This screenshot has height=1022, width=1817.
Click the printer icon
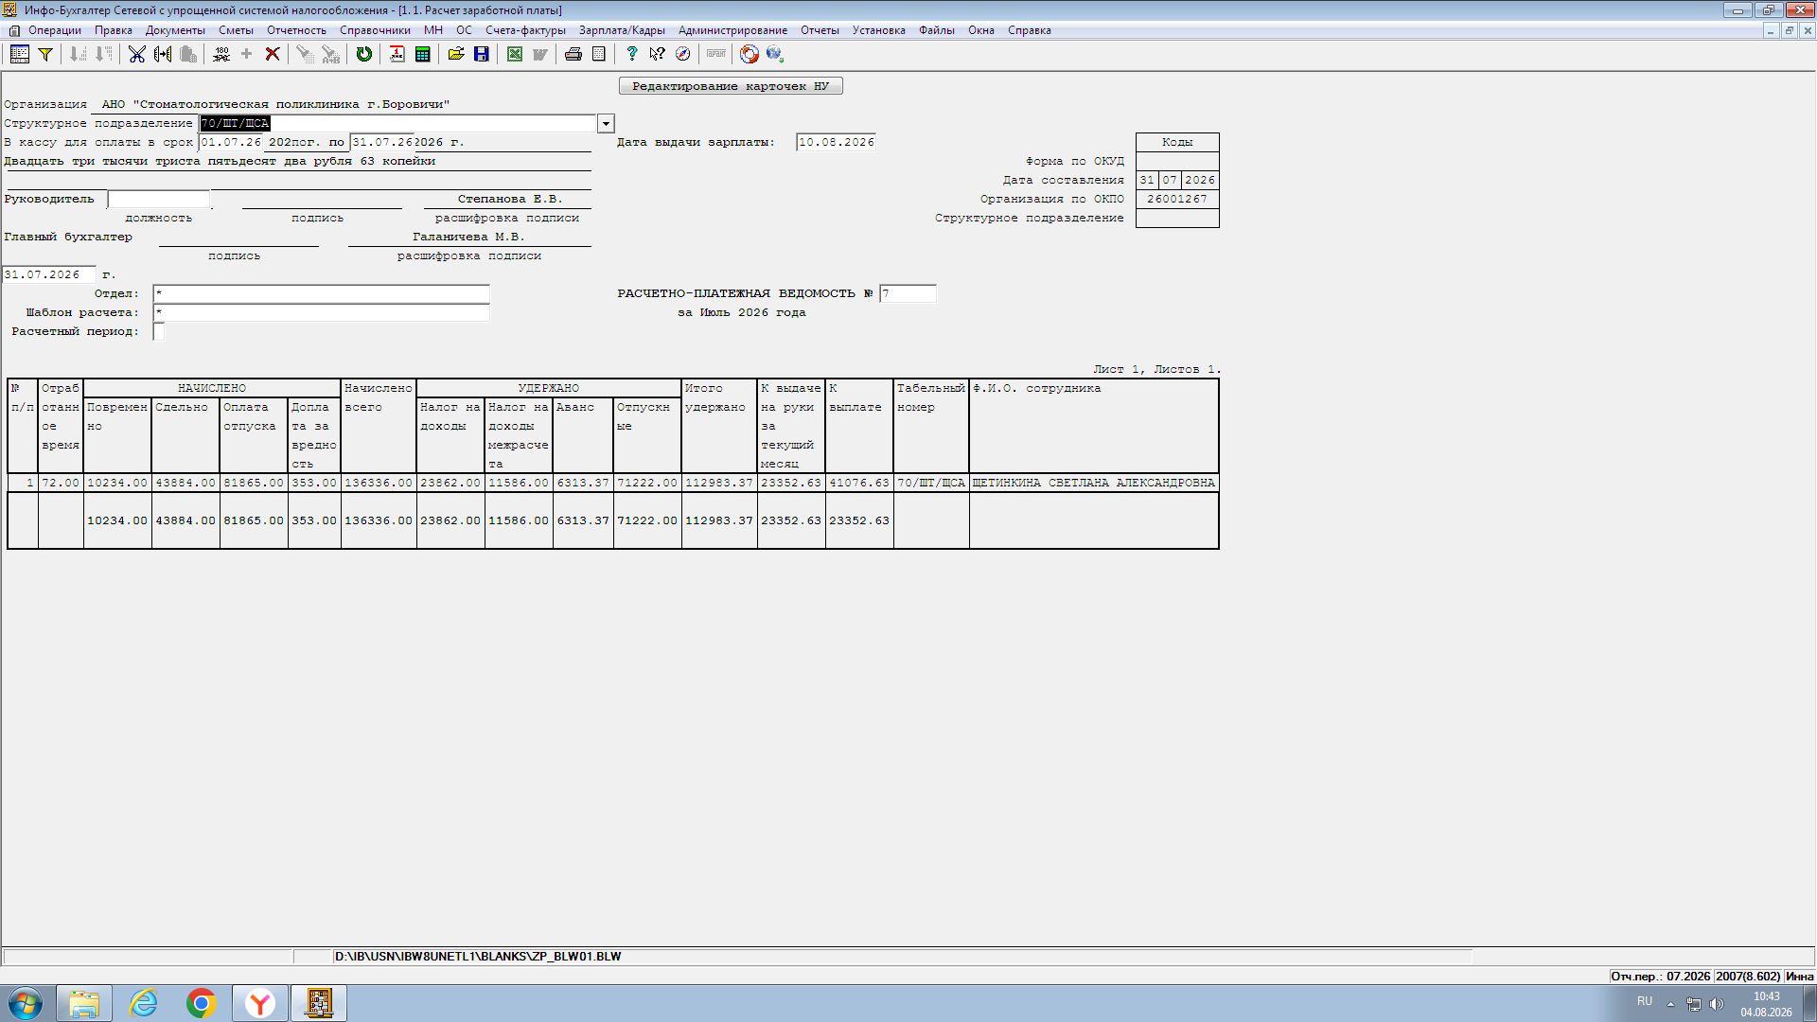point(573,54)
